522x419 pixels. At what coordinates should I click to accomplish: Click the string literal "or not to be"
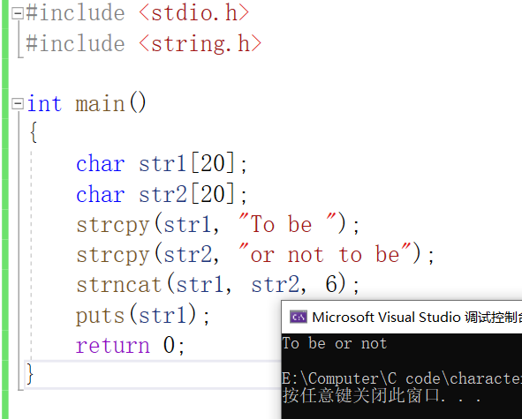click(x=325, y=254)
